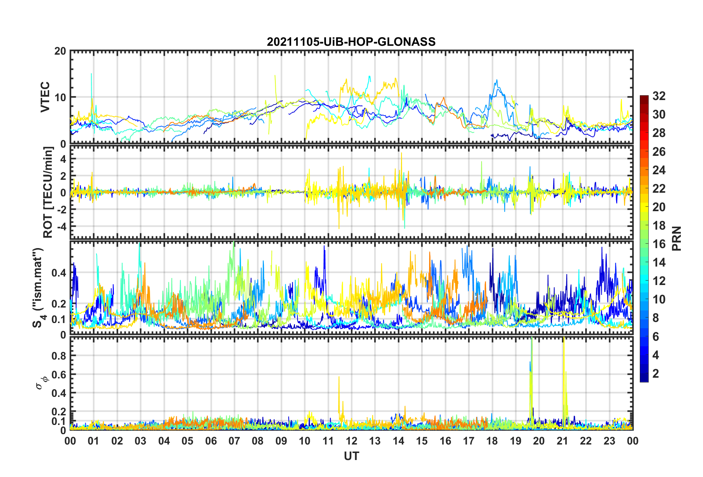Viewport: 703px width, 477px height.
Task: Click UT axis tick label 23
Action: pos(609,441)
